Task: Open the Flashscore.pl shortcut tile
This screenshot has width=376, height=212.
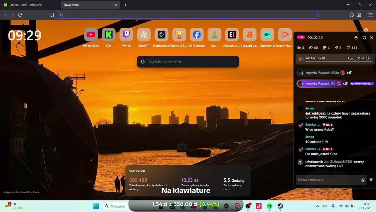Action: tap(162, 35)
